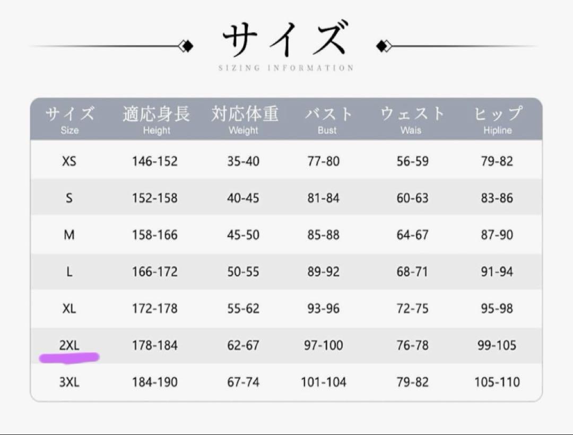This screenshot has width=573, height=435.
Task: Select the 3XL size row label
Action: pos(70,382)
